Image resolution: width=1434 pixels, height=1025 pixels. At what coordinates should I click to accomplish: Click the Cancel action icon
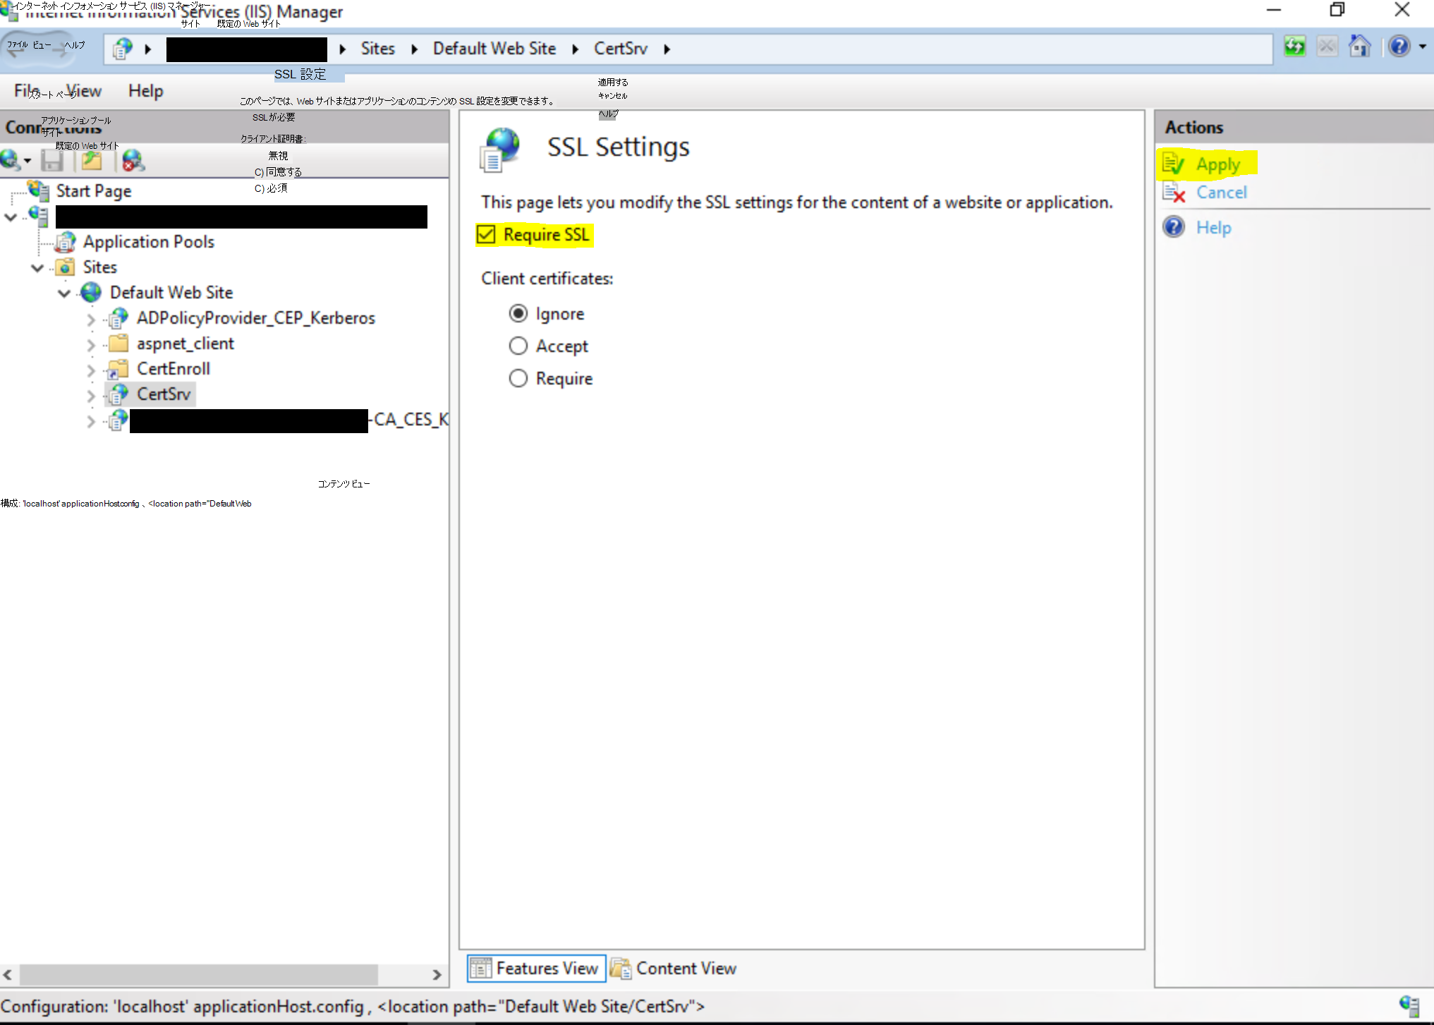[1174, 192]
